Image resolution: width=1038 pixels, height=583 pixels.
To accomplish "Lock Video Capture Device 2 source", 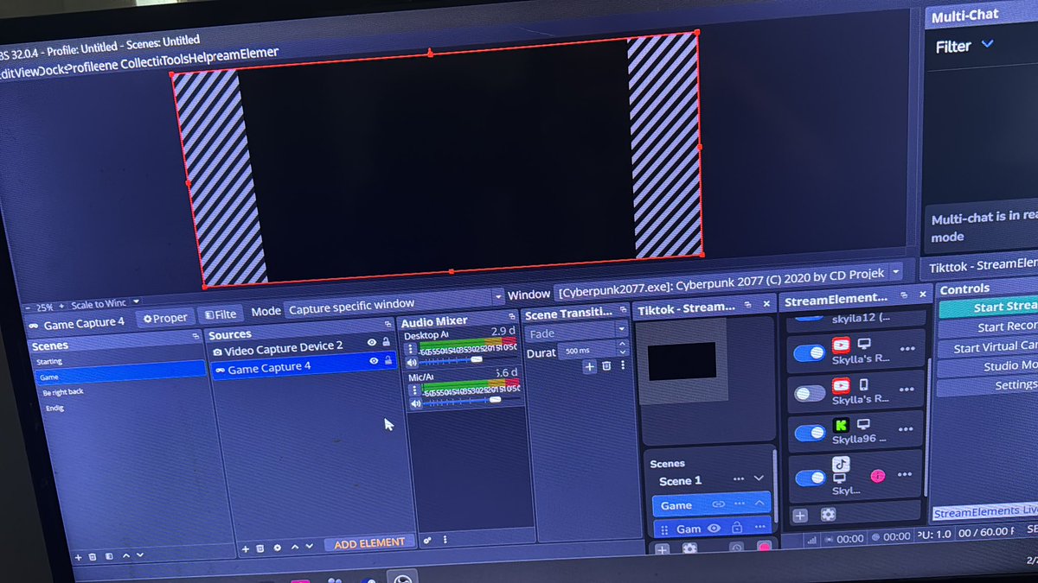I will (x=386, y=342).
